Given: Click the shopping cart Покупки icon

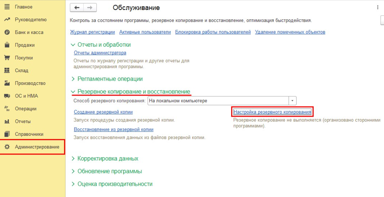Looking at the screenshot, I should click(x=6, y=58).
